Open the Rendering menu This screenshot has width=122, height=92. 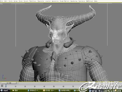(74, 1)
